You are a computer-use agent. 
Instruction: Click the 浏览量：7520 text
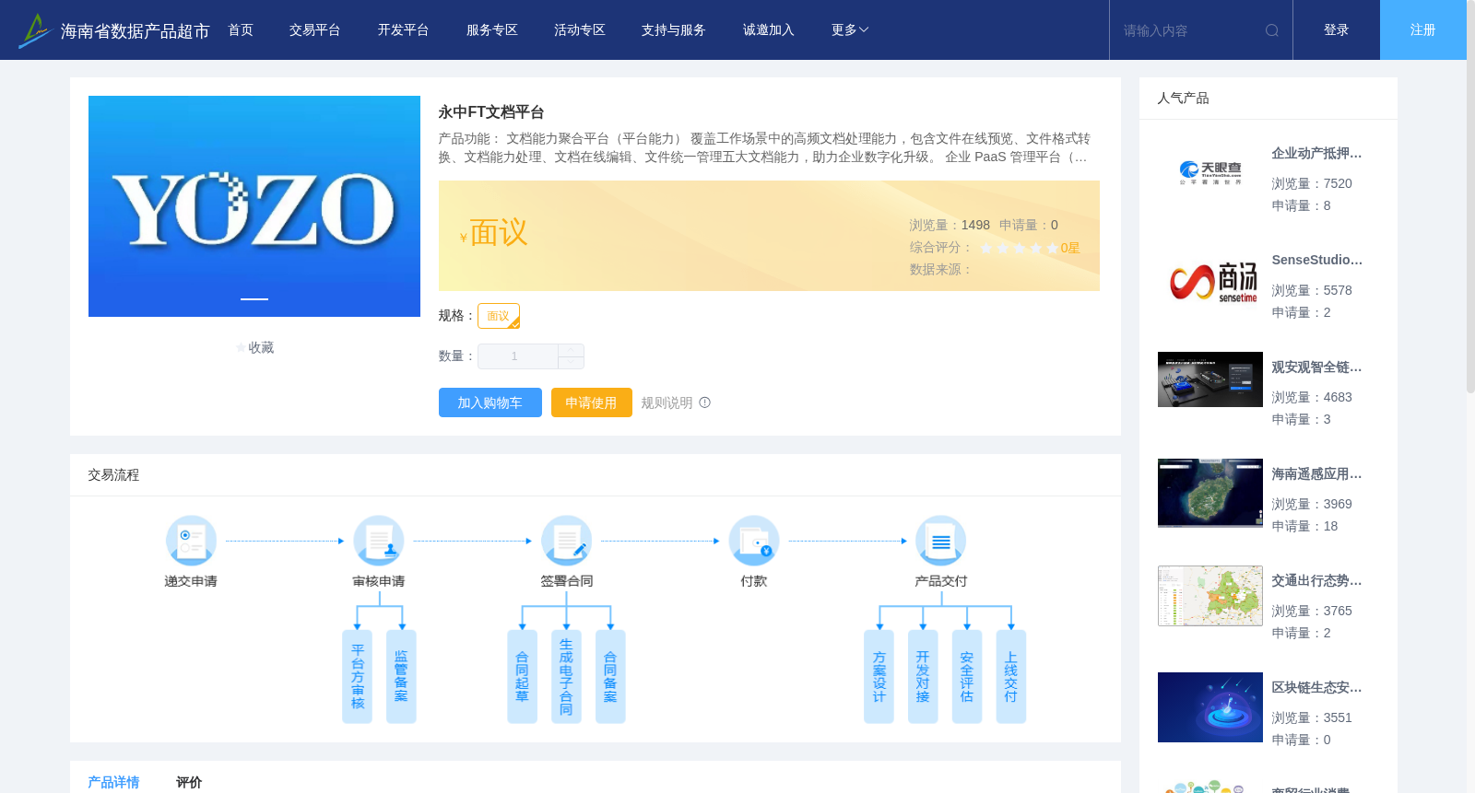1312,184
